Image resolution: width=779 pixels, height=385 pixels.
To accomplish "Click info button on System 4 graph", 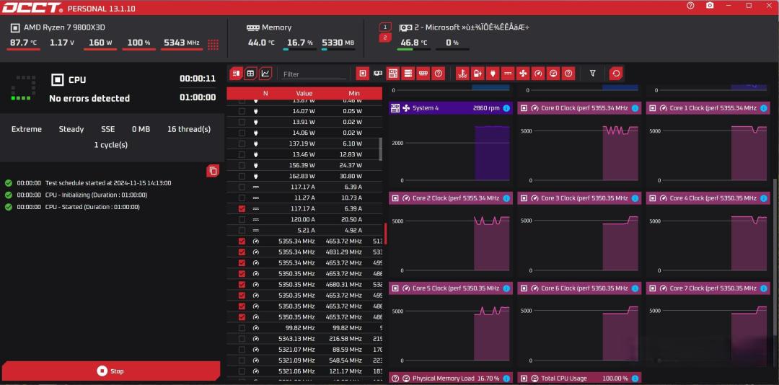I will [506, 108].
